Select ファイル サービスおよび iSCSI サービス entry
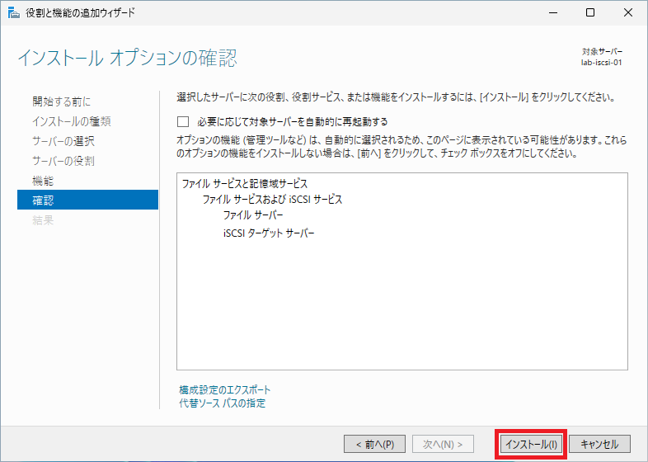This screenshot has width=648, height=462. 272,200
